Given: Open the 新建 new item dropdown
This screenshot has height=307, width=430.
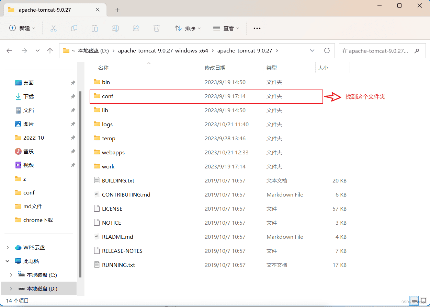Looking at the screenshot, I should pos(22,28).
